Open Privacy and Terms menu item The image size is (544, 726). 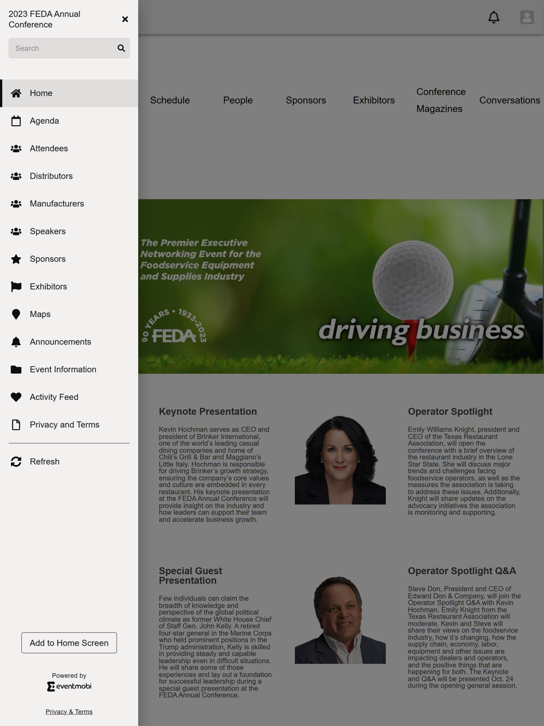point(69,425)
